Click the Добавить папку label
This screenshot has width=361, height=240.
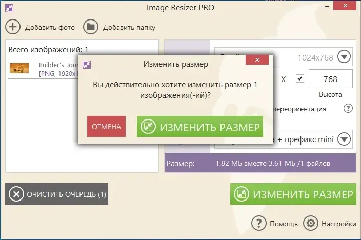coord(129,27)
